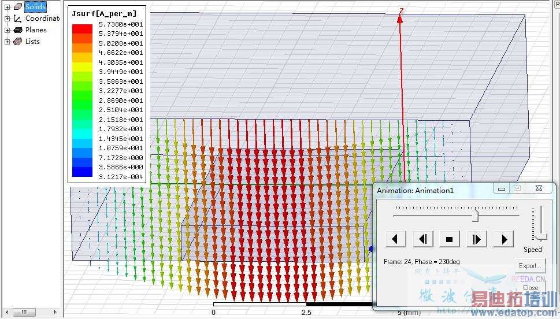Select the Solids tree item label
560x319 pixels.
[35, 7]
